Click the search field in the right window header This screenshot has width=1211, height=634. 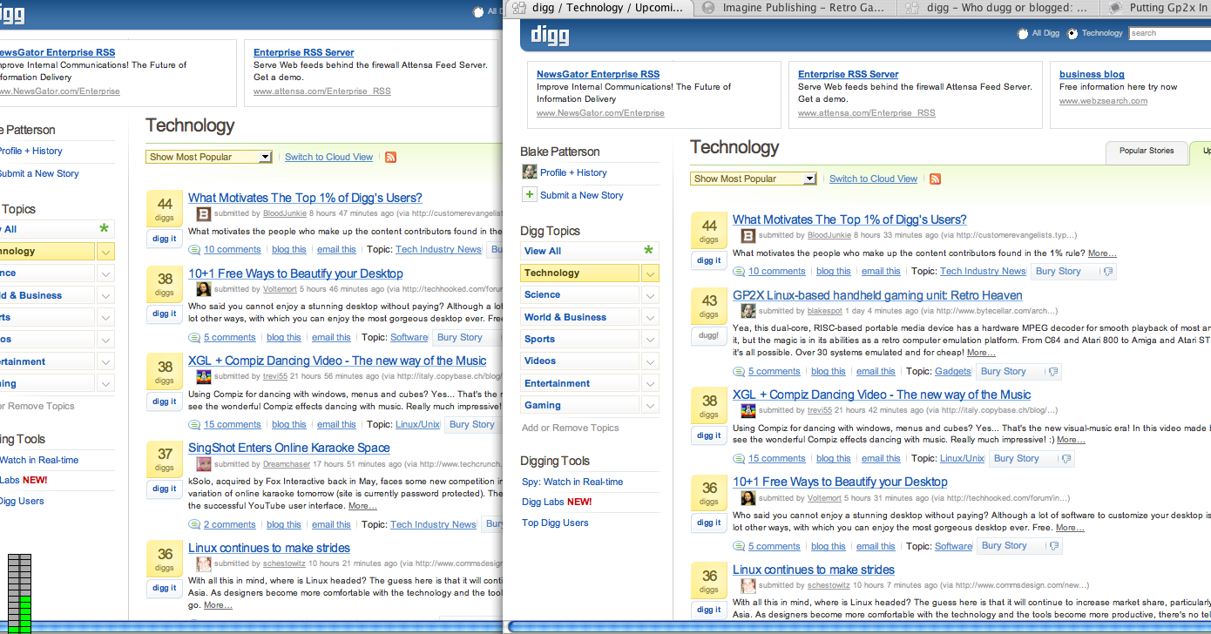[1169, 33]
